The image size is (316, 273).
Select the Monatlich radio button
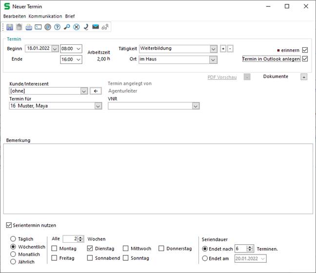(13, 254)
